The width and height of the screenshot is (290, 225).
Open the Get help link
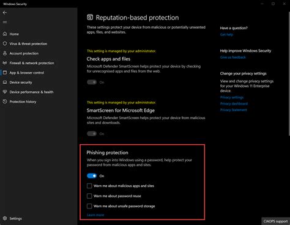tap(226, 35)
